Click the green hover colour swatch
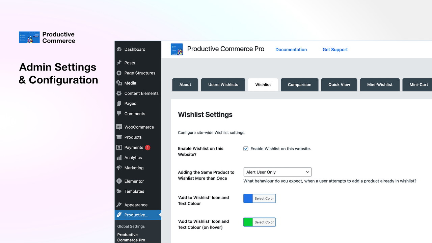 (248, 222)
